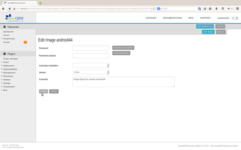The image size is (241, 150).
Task: Open the Plugin manager link
Action: tap(10, 59)
